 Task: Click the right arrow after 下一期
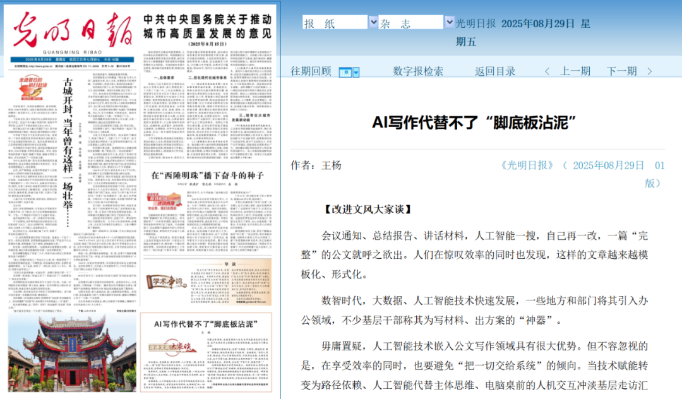click(649, 72)
